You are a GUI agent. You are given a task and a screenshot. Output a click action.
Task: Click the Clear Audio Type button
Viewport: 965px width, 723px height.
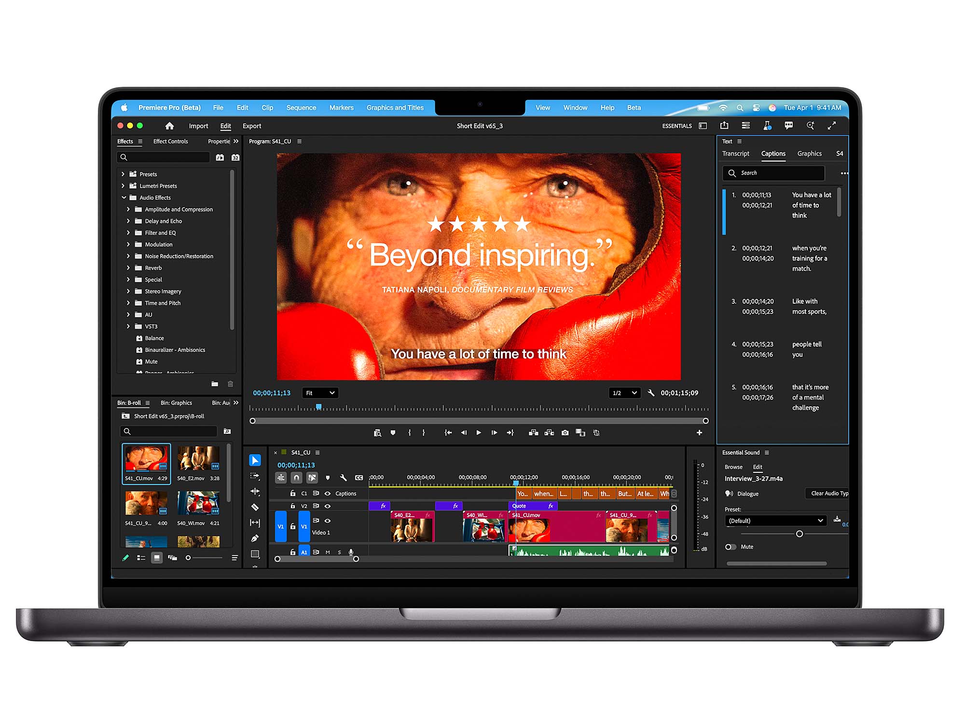point(828,493)
